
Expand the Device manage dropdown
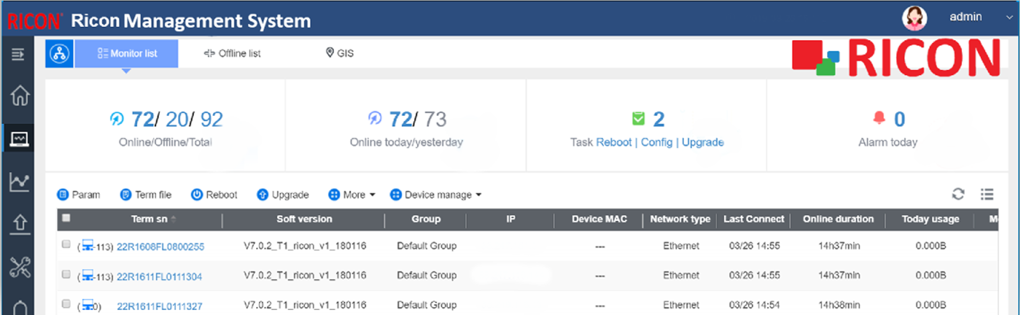pos(436,195)
